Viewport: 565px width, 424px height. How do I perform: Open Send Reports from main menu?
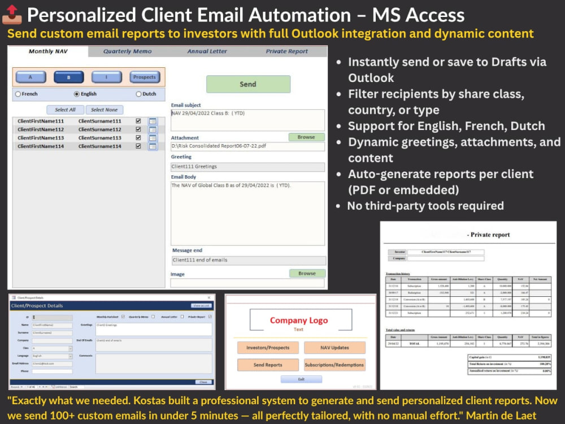tap(268, 365)
